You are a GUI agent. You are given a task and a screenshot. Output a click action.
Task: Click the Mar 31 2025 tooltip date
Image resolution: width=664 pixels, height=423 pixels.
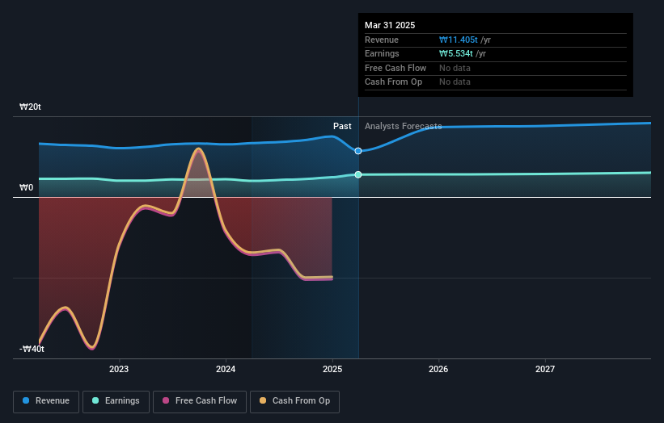pos(390,25)
